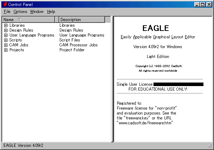Select the Projects tree item

[x=17, y=50]
